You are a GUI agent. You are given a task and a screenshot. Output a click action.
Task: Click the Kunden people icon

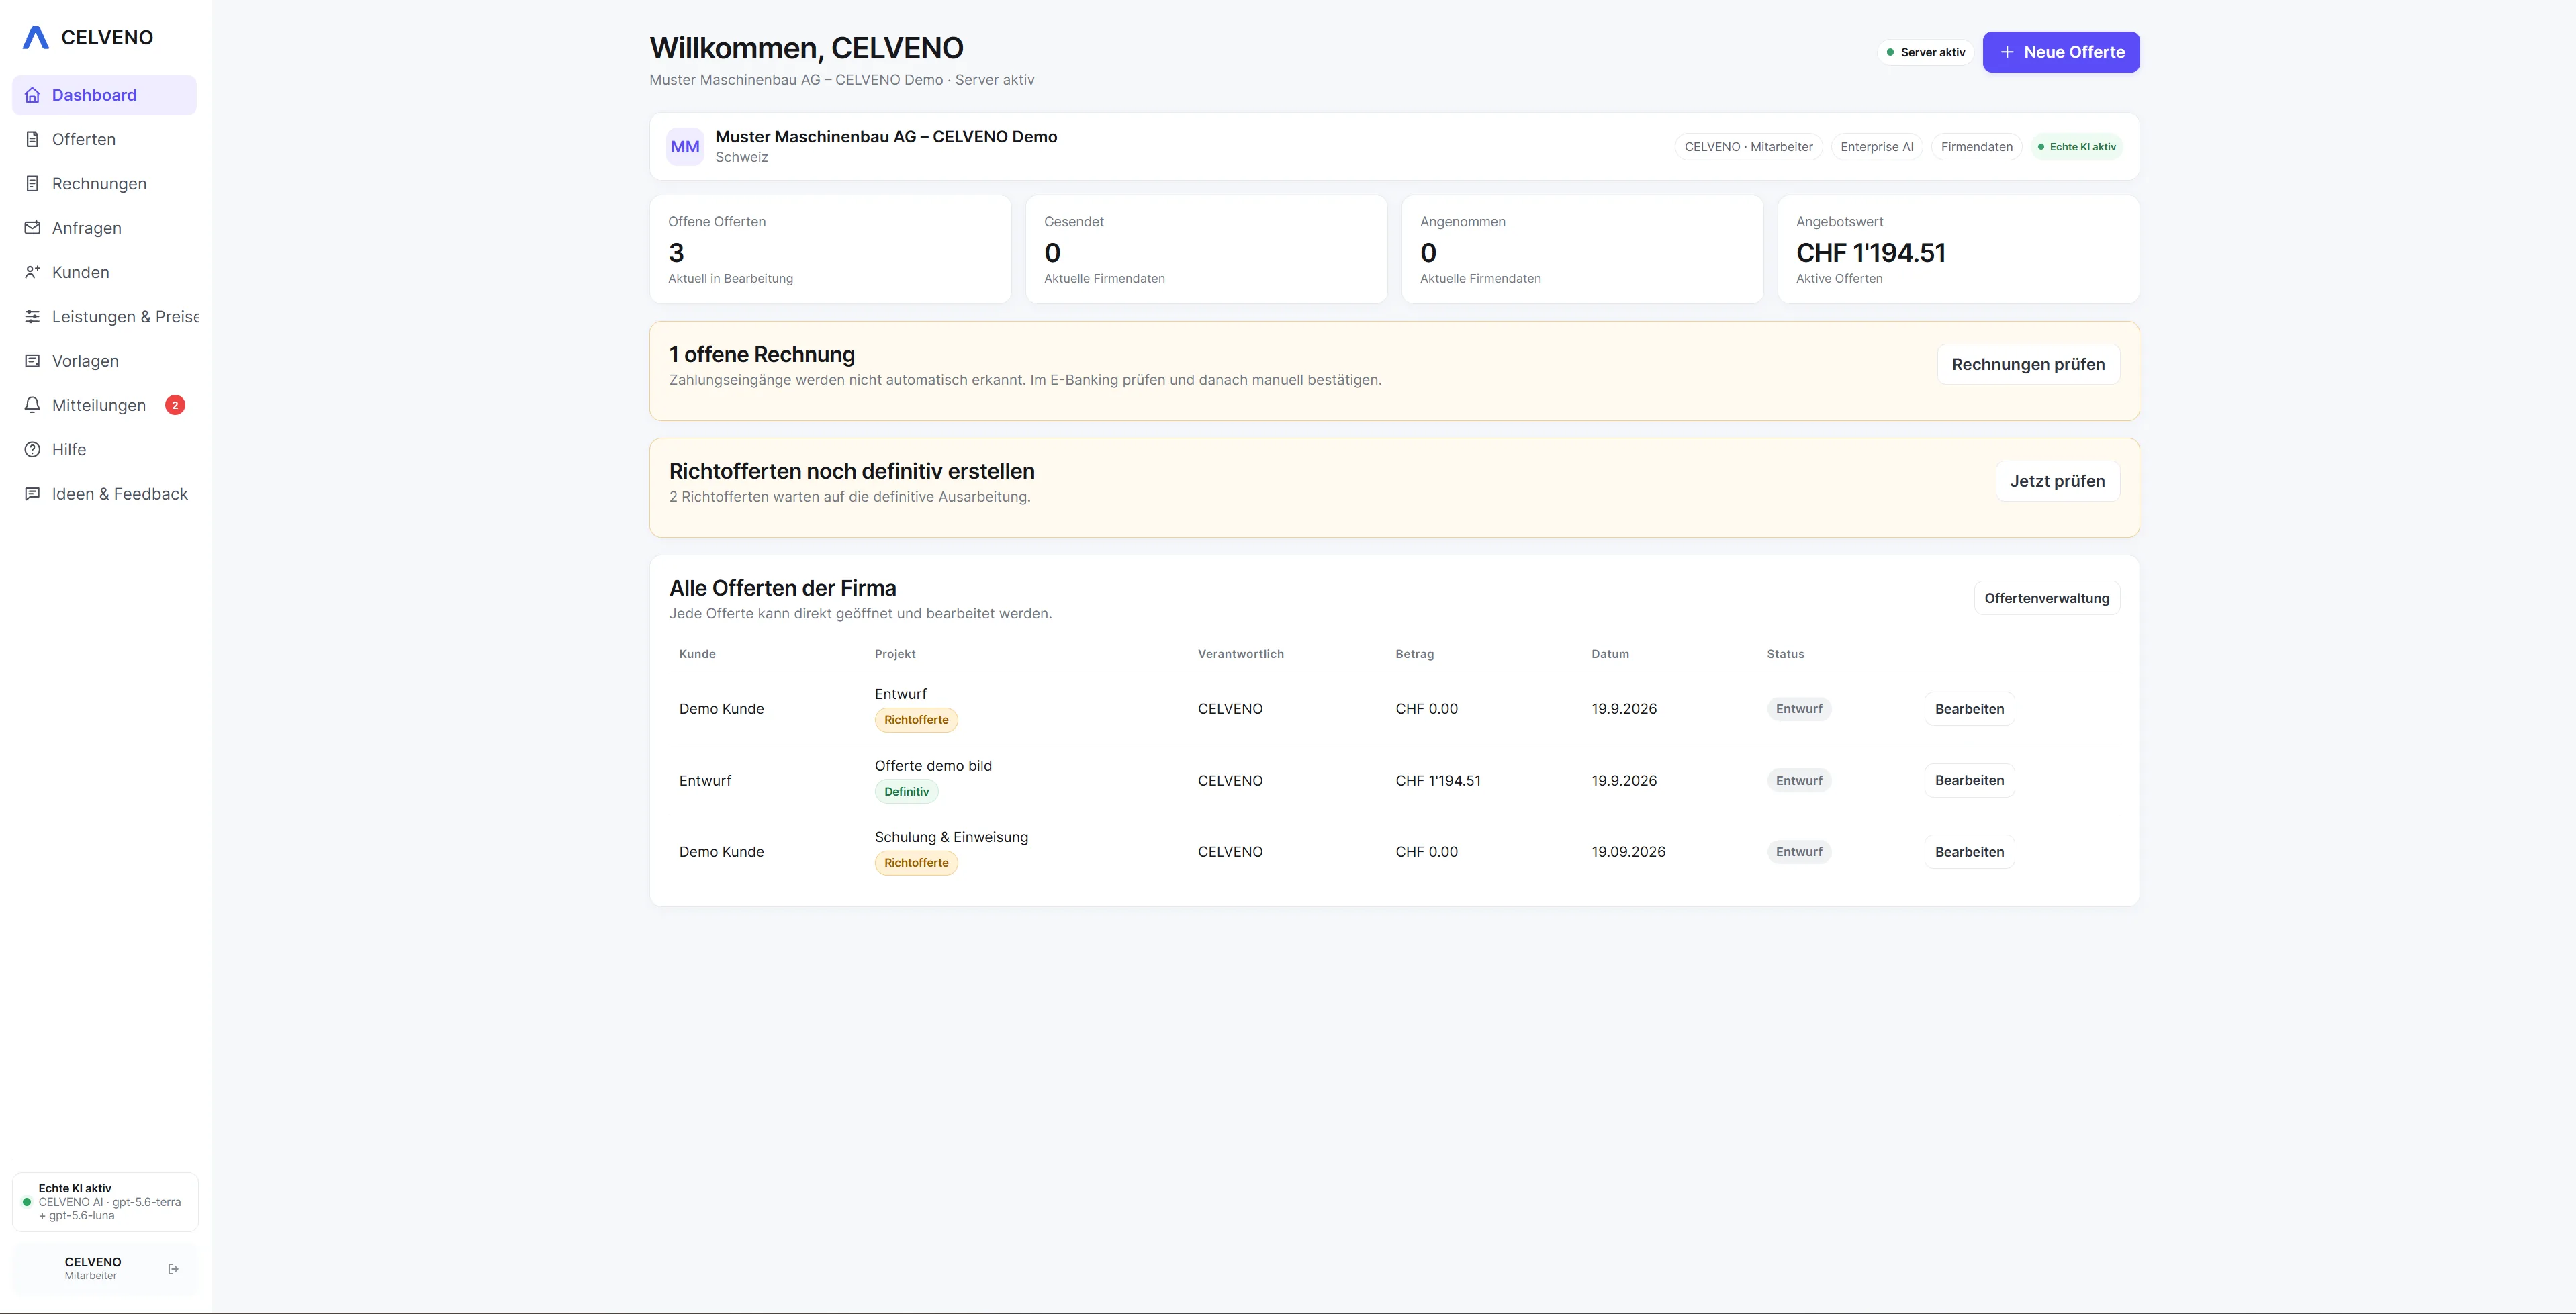coord(32,272)
